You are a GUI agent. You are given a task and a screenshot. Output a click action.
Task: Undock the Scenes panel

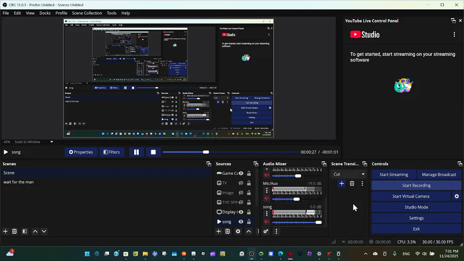(x=209, y=164)
